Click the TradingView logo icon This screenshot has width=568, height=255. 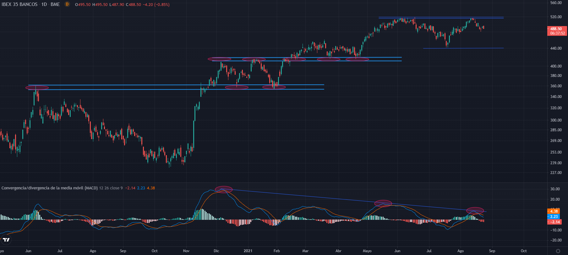pyautogui.click(x=6, y=240)
